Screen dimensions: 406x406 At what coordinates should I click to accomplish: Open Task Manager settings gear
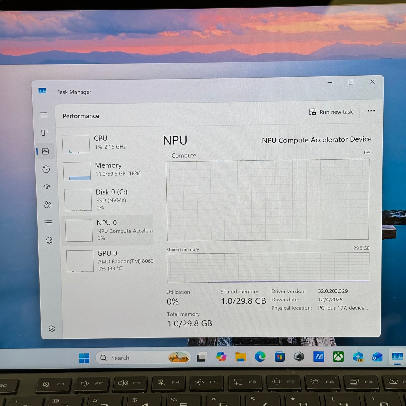(x=52, y=328)
